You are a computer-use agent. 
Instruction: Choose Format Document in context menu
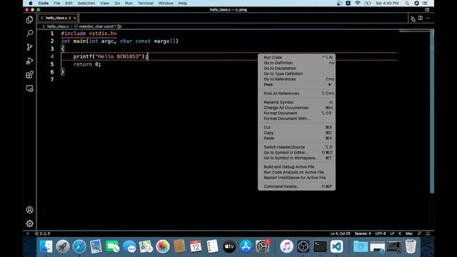point(297,113)
